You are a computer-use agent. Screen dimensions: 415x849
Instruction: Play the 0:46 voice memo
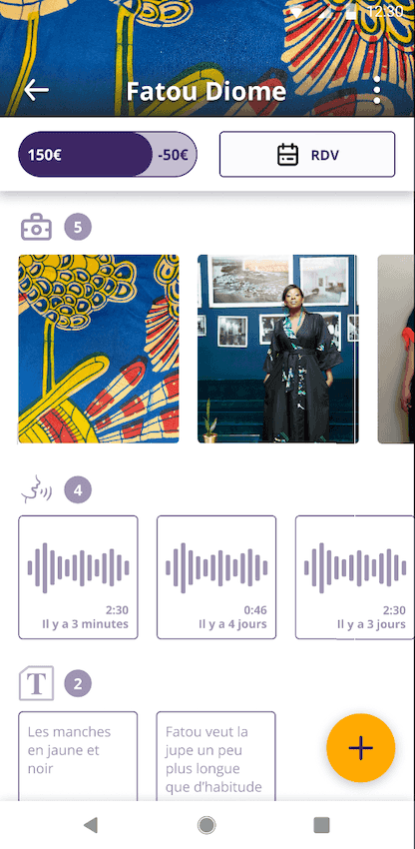(216, 577)
